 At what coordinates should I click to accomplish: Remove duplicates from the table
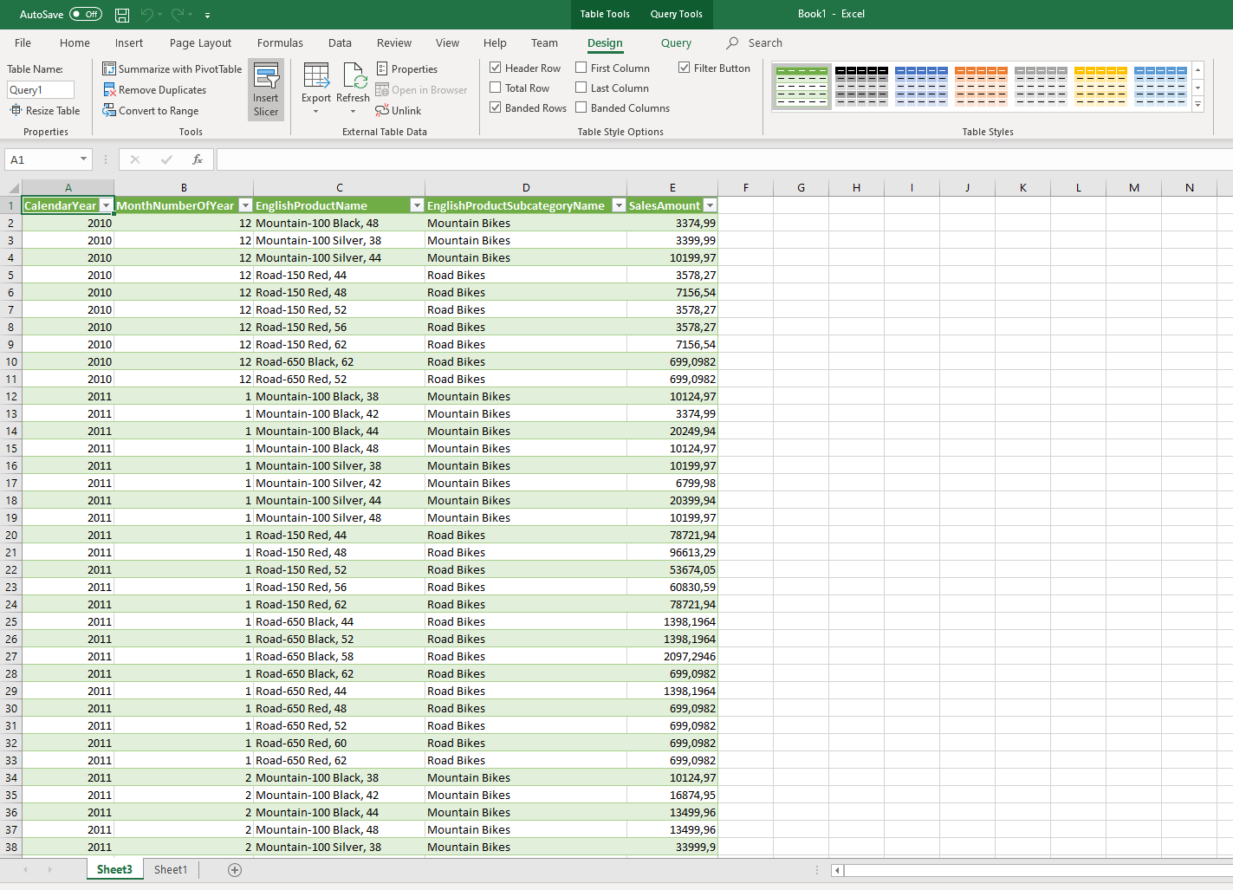[163, 89]
